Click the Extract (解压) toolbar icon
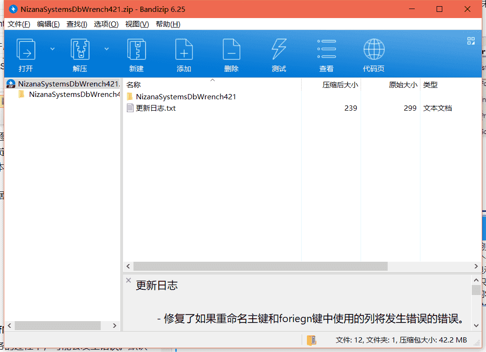Screen dimensions: 486x352 pos(80,49)
